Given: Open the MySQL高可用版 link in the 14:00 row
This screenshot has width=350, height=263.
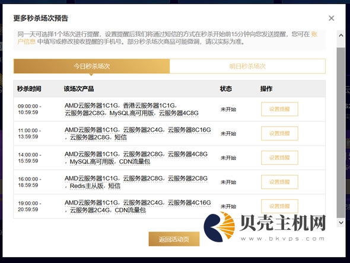Looking at the screenshot, I should click(92, 162).
